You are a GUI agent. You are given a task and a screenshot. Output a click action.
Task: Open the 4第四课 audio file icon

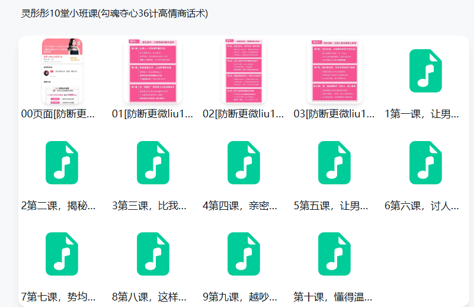[x=244, y=163]
